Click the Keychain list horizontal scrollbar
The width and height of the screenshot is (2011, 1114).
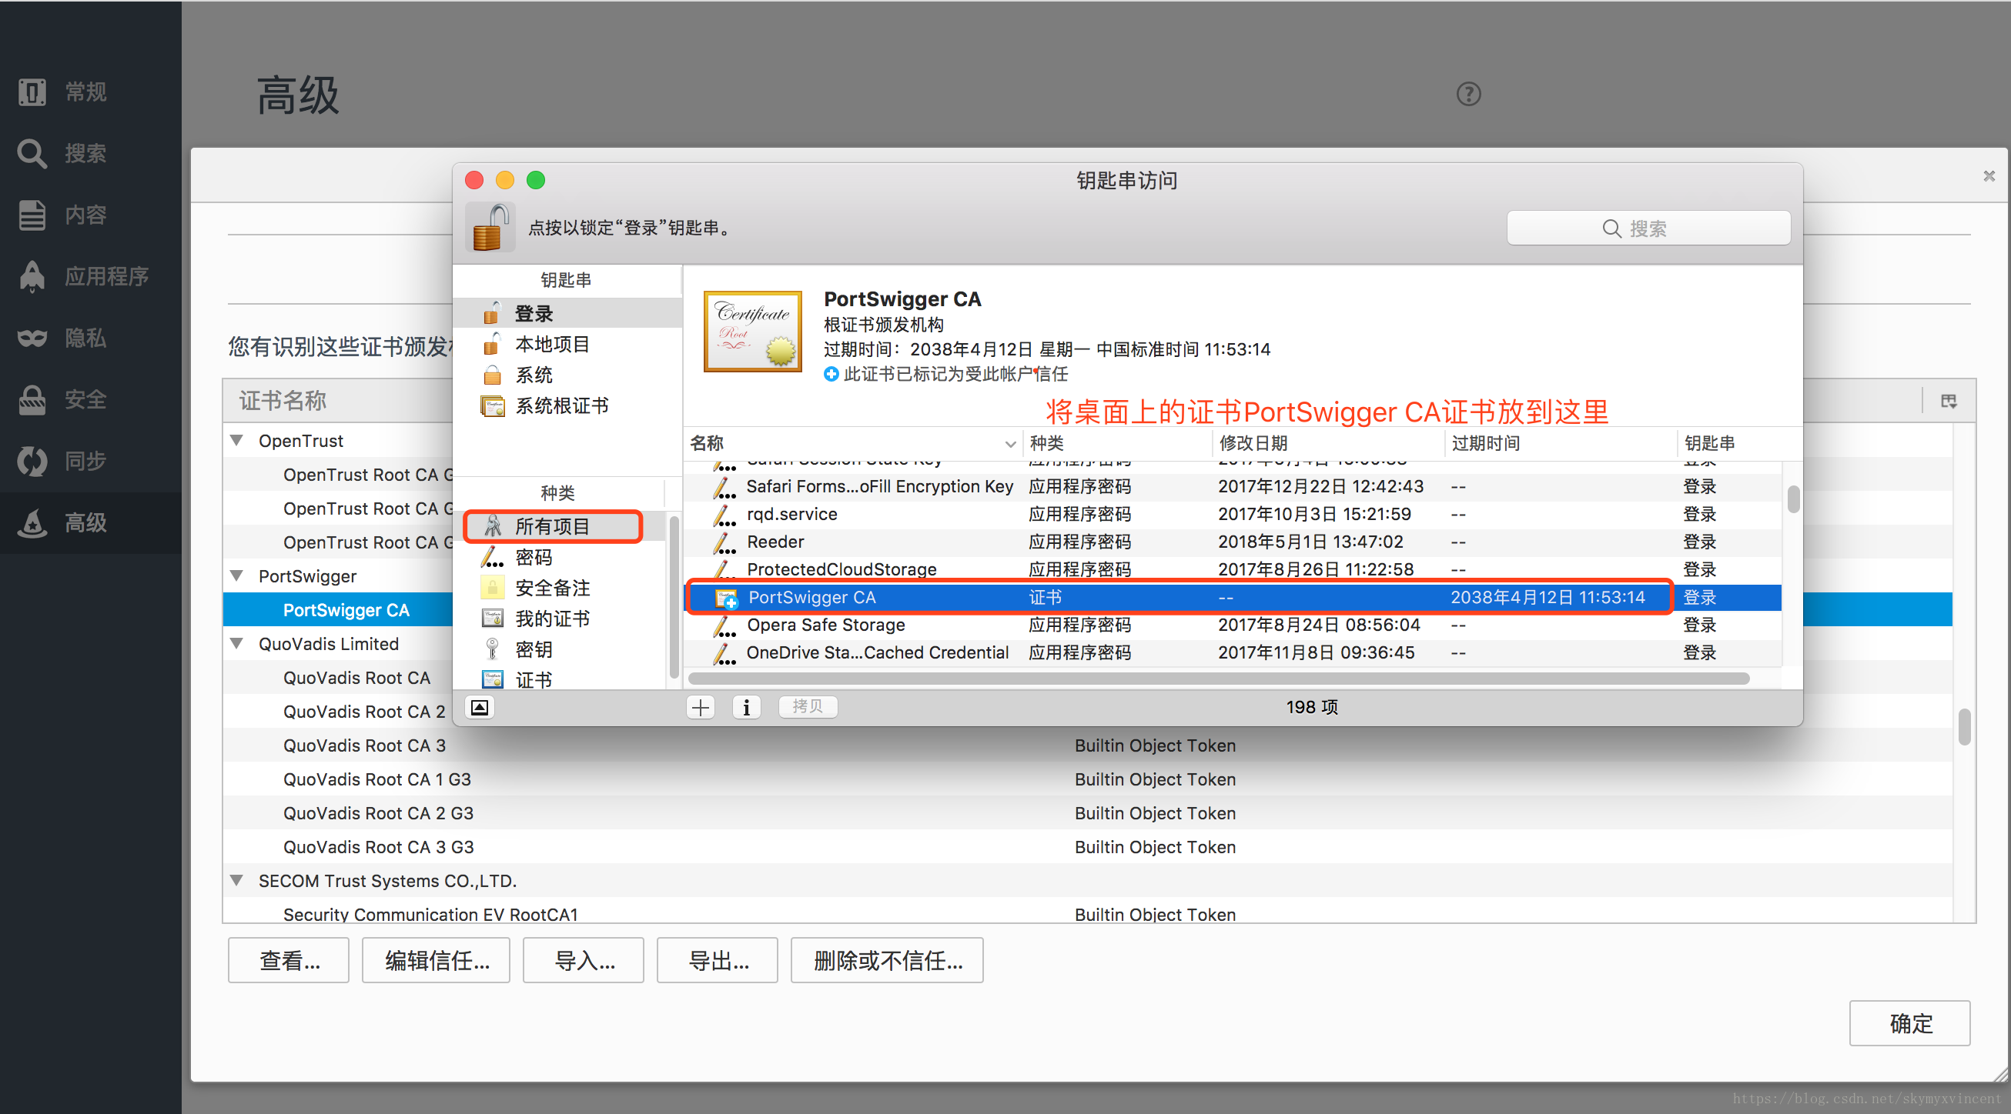pos(1218,679)
